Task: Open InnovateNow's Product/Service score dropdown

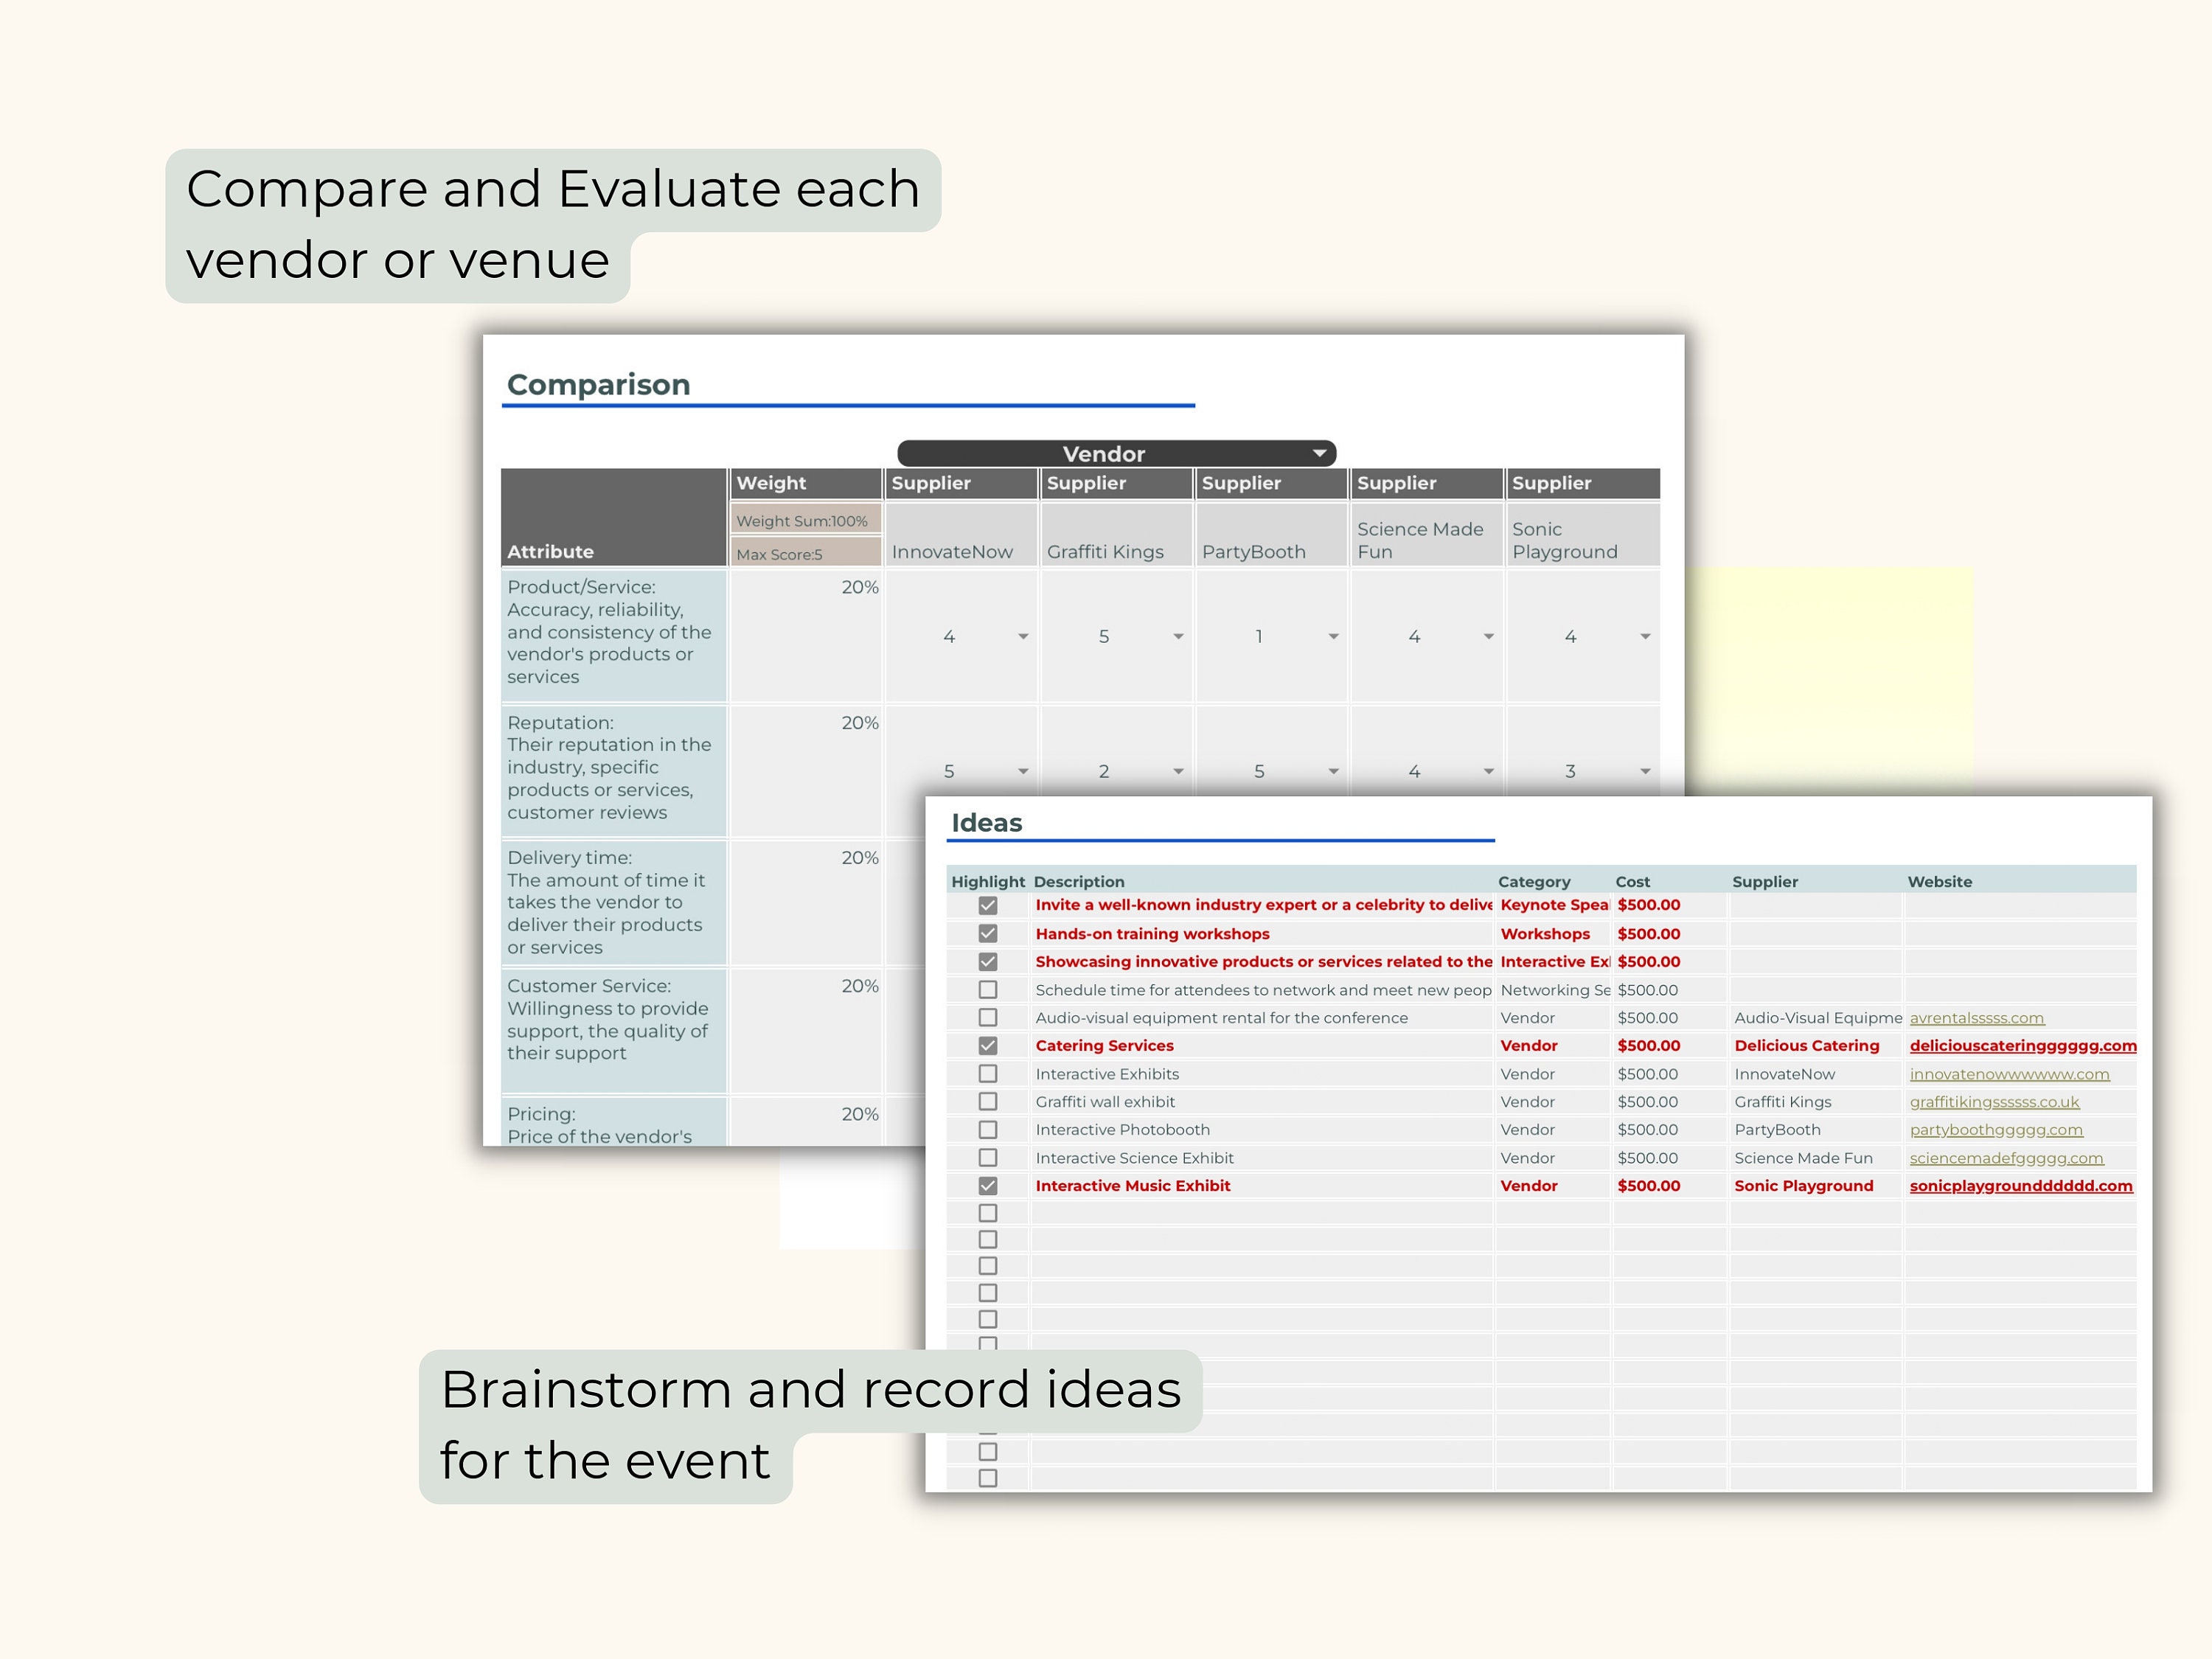Action: point(1022,636)
